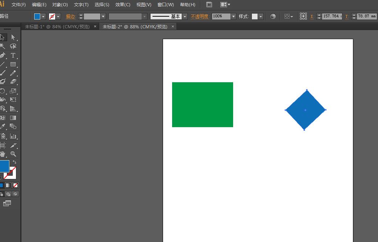Open the 文件(F) menu
The image size is (378, 242).
(19, 5)
